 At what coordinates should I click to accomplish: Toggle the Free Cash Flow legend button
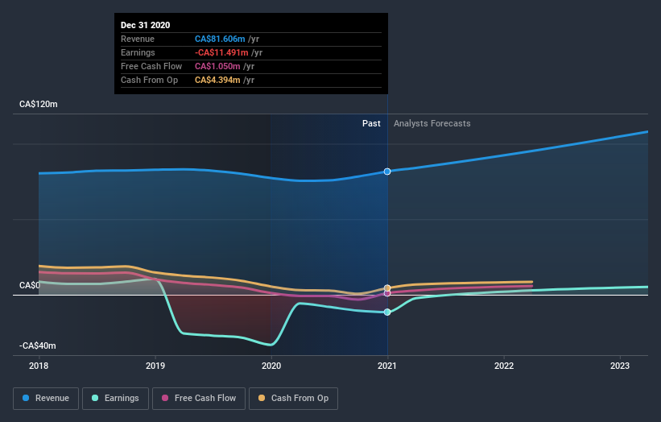coord(199,399)
